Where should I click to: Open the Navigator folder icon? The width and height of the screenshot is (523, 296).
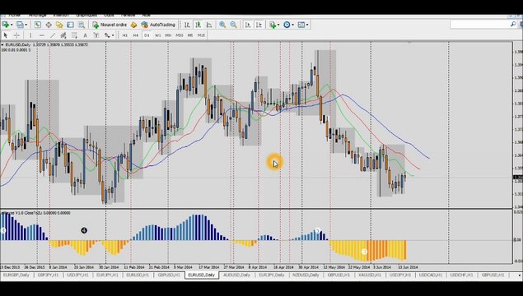point(59,25)
